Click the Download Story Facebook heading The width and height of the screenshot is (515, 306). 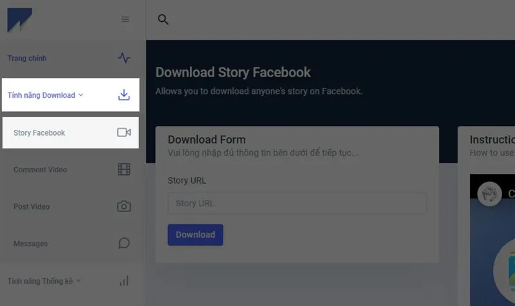(x=233, y=72)
